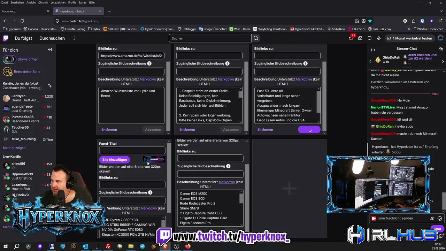Click scrollbar of Canon EOS equipment list
The height and width of the screenshot is (251, 446).
tap(241, 198)
